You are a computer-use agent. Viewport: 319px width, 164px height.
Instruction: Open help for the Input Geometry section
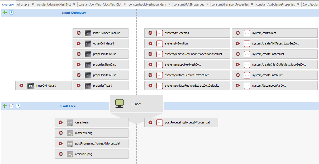[11, 12]
